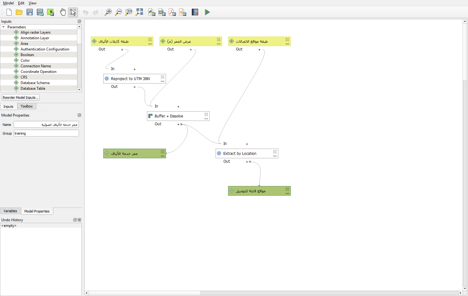Zoom in on the model canvas
This screenshot has height=296, width=468.
coord(108,12)
